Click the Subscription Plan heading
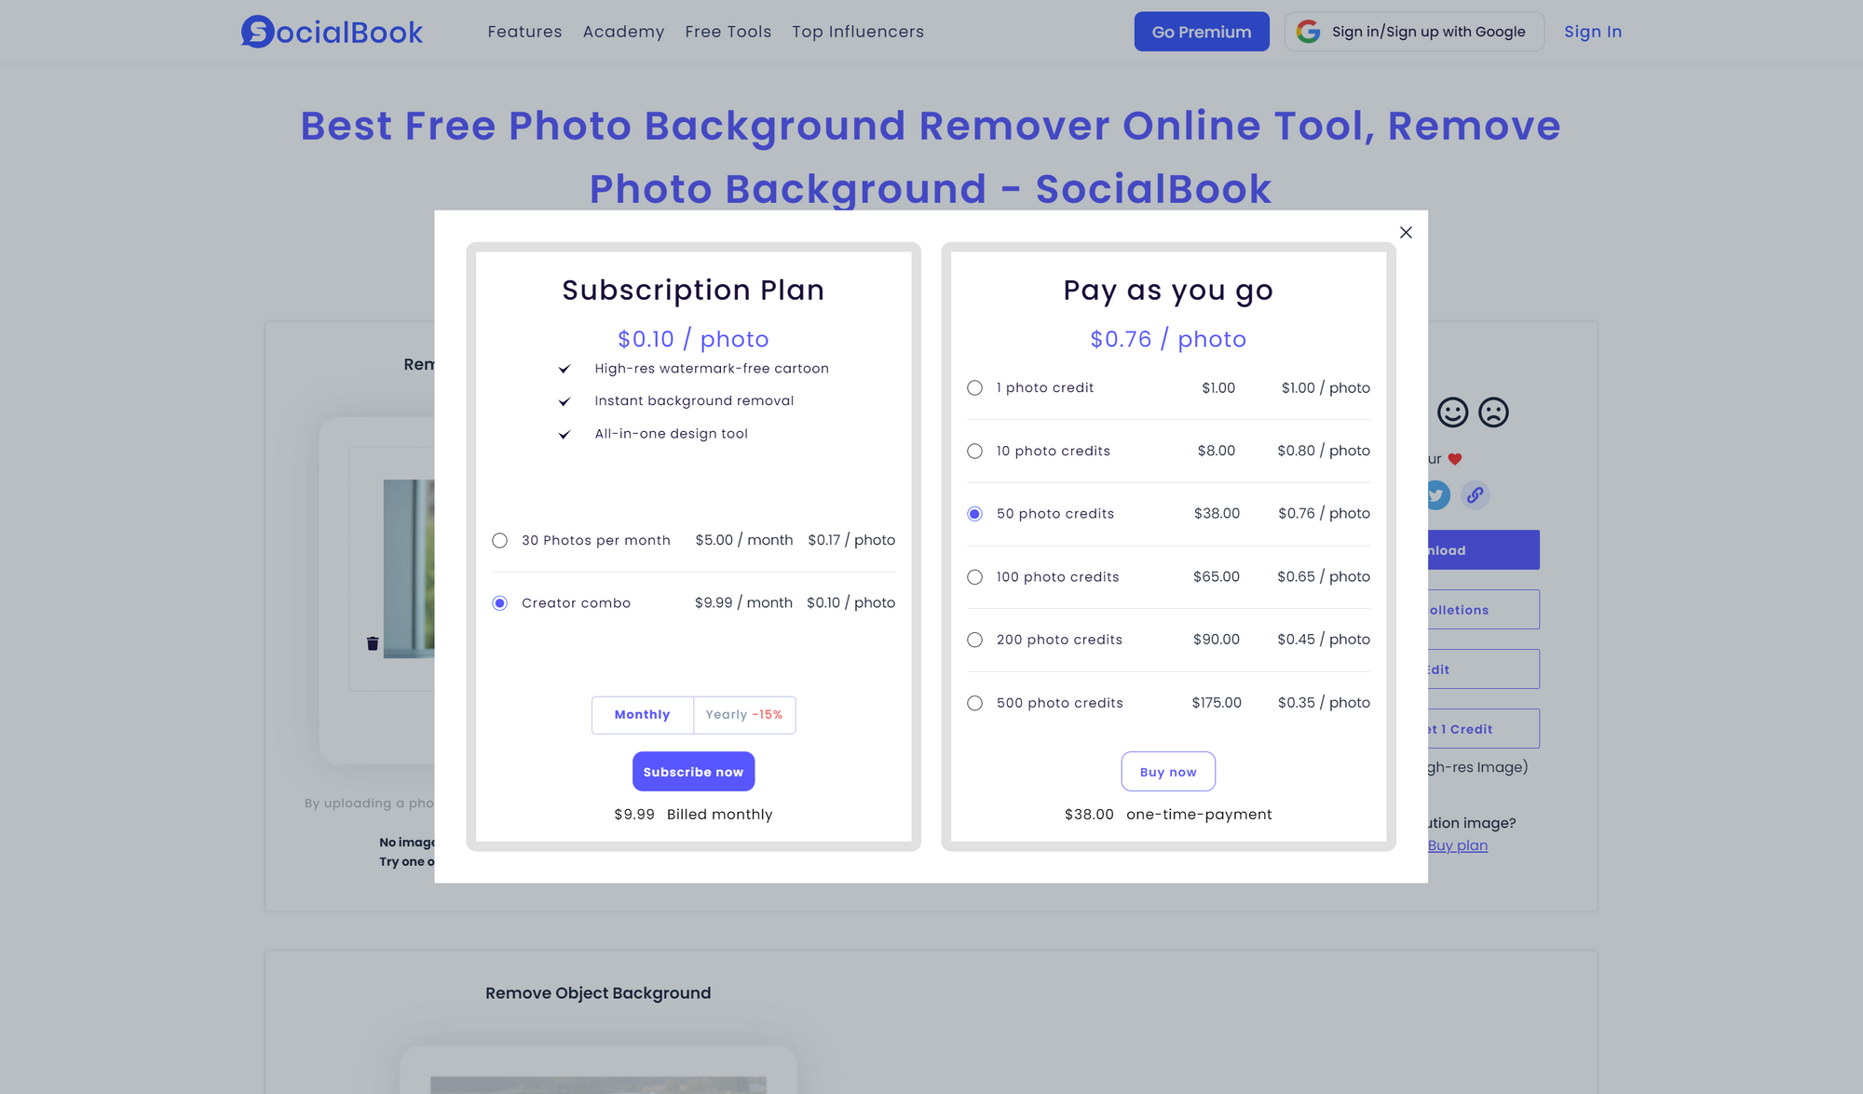This screenshot has width=1863, height=1094. coord(693,290)
